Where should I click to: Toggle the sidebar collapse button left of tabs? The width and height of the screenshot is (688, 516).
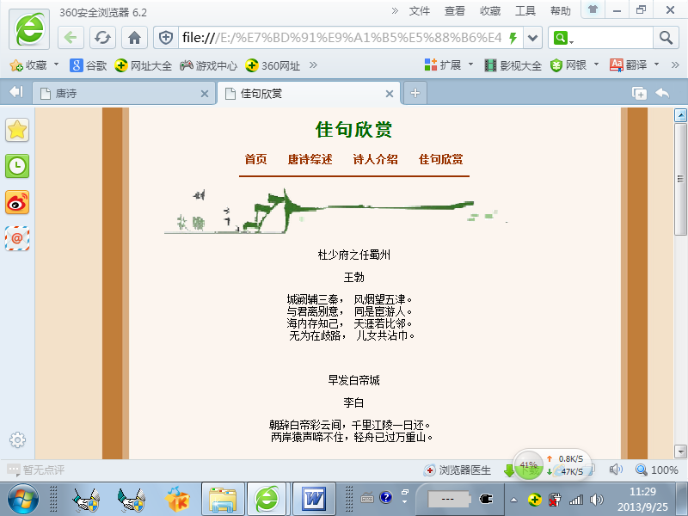pyautogui.click(x=15, y=93)
